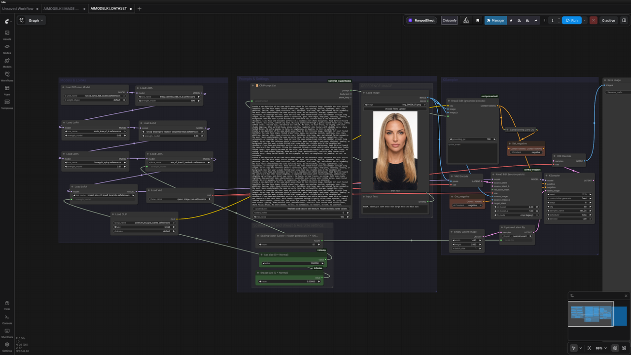The width and height of the screenshot is (631, 355).
Task: Switch to Unsaved Workflow tab
Action: click(19, 8)
